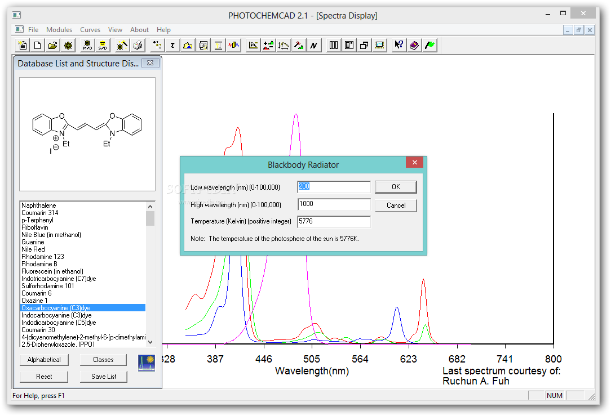Viewport: 611px width, 416px height.
Task: Open the Help menu
Action: 163,30
